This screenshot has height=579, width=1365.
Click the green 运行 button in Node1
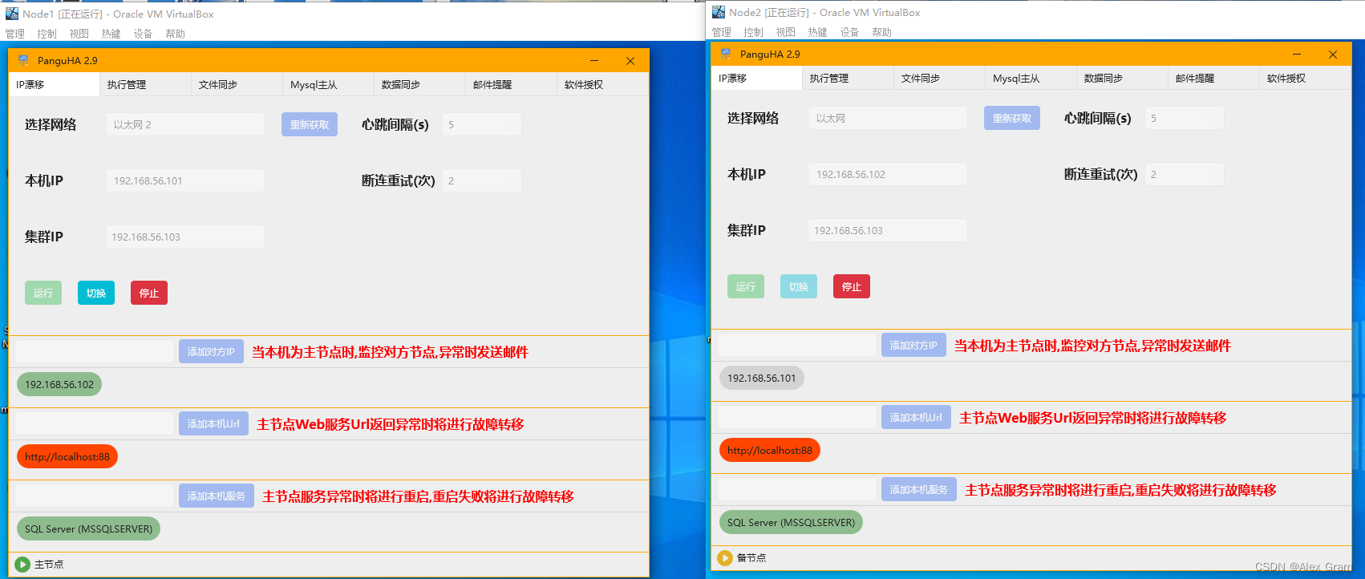[43, 293]
